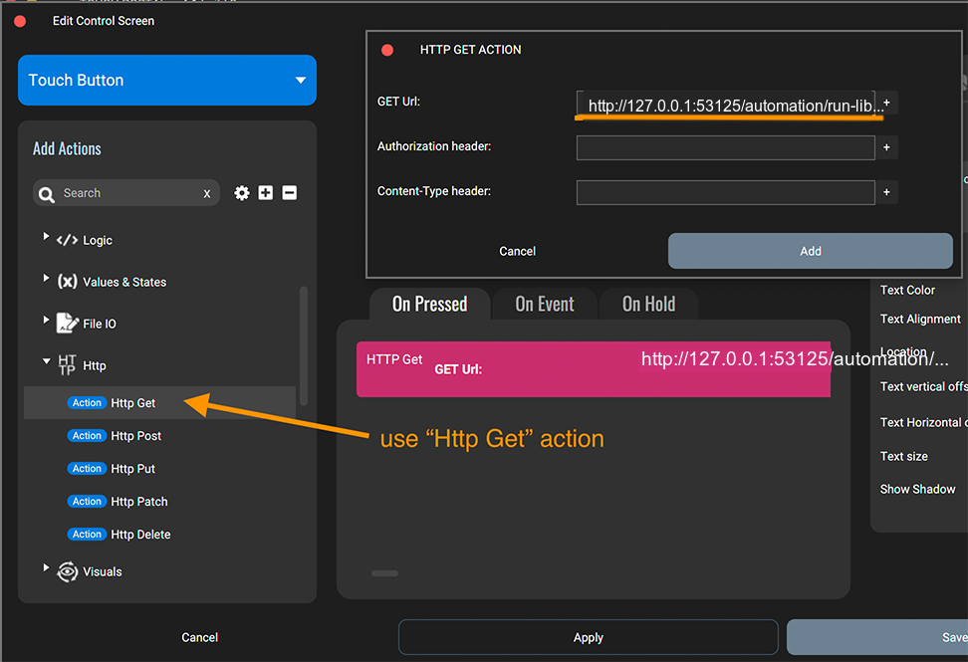Open the Touch Button dropdown
The width and height of the screenshot is (968, 662).
pyautogui.click(x=167, y=81)
